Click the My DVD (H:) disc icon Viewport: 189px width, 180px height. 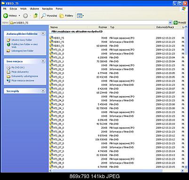click(8, 67)
